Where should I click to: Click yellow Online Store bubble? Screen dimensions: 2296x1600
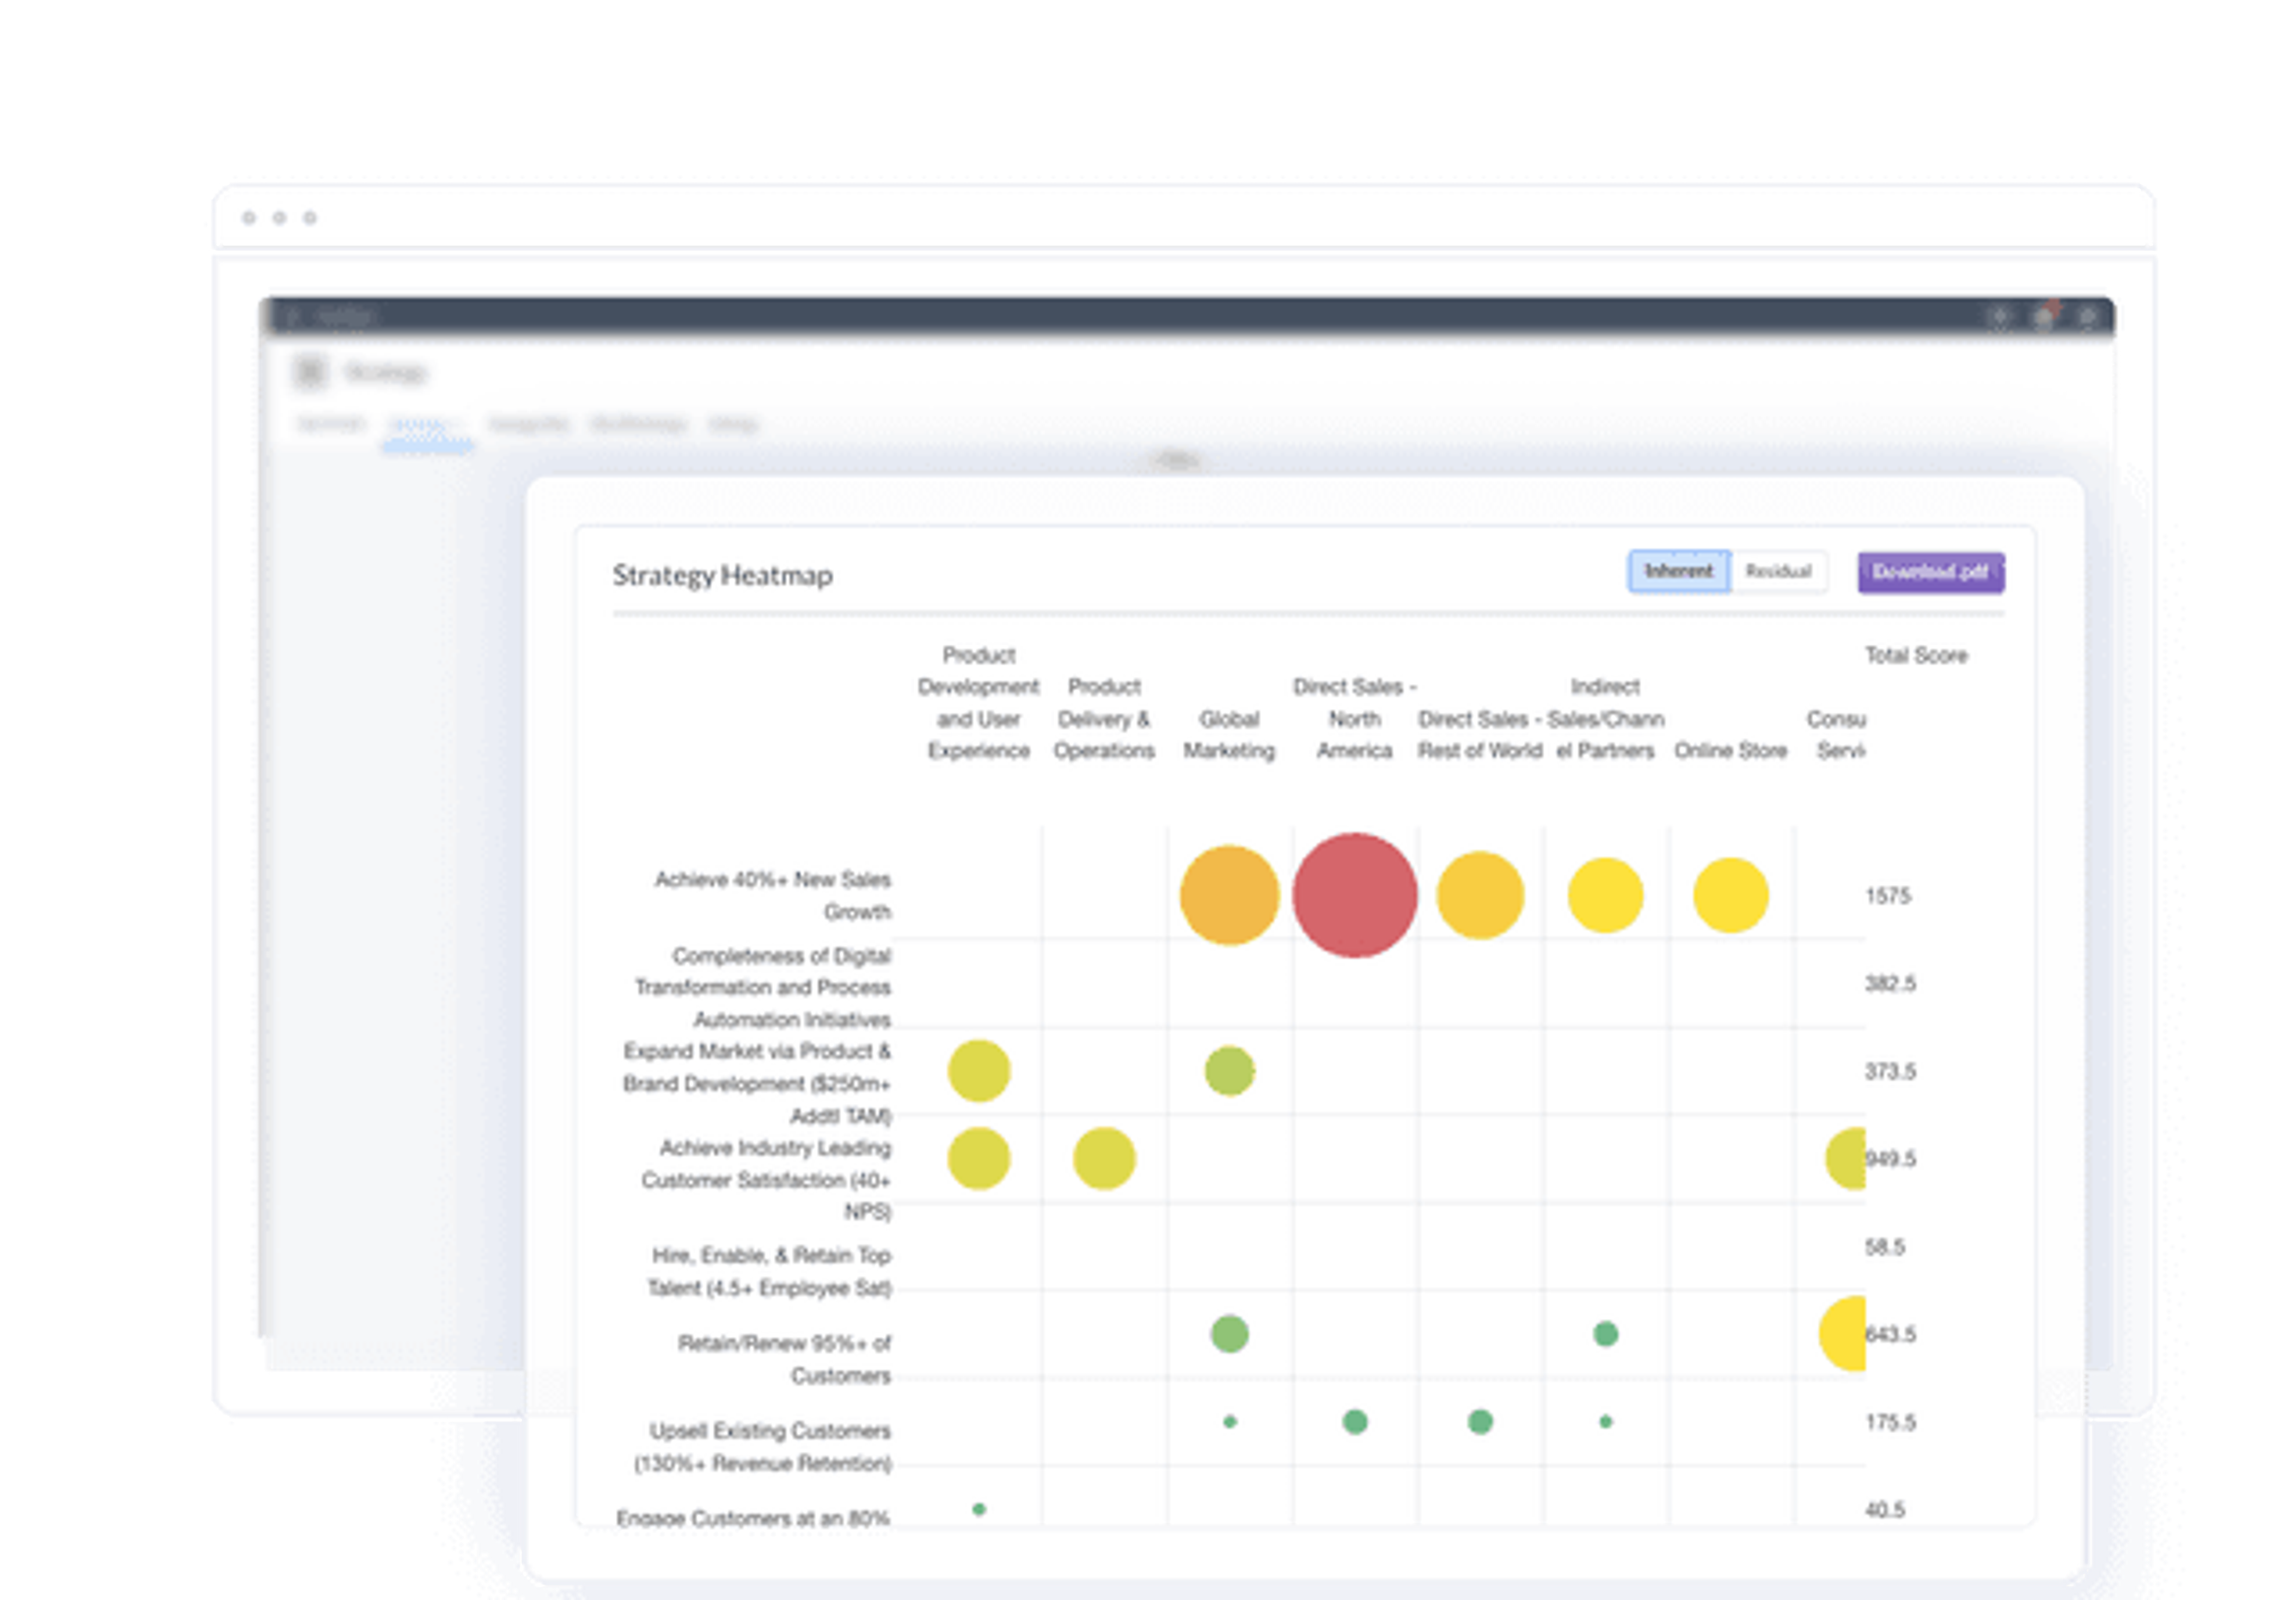click(x=1730, y=895)
